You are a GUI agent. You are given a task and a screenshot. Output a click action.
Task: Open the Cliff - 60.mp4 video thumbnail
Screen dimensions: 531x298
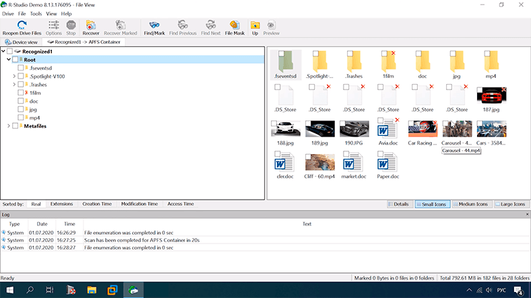(x=320, y=162)
